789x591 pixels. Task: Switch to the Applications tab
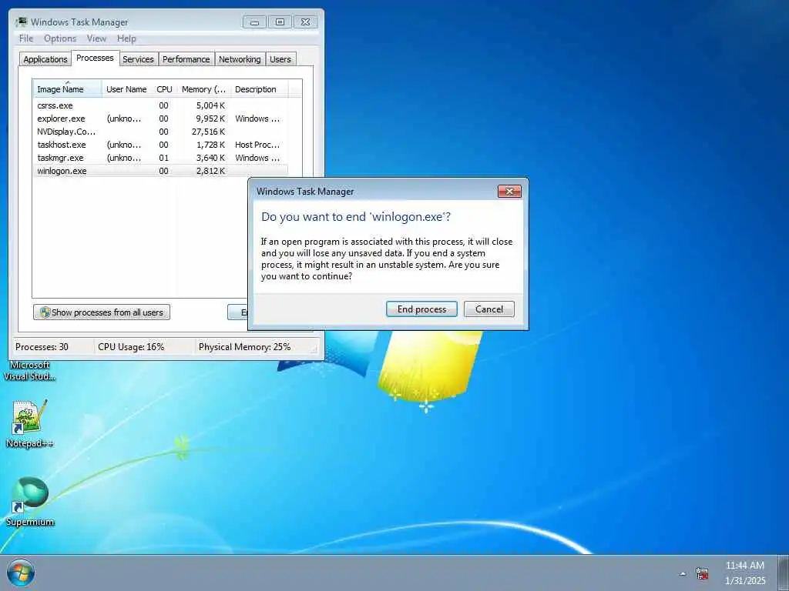point(45,58)
